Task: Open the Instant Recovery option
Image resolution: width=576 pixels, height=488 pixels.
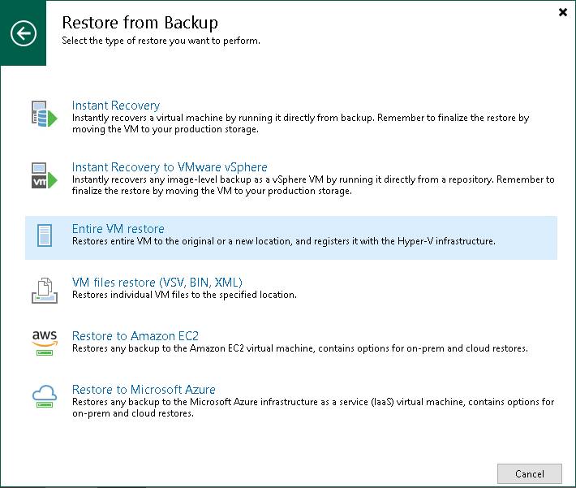Action: [x=116, y=106]
